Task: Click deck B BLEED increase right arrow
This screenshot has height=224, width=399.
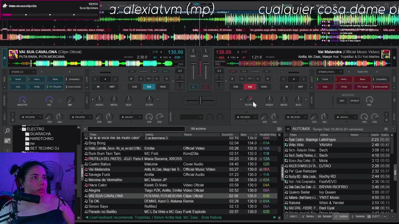Action: 377,72
